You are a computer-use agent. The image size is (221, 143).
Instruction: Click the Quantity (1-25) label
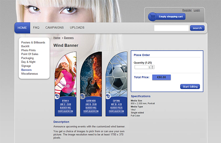point(143,63)
